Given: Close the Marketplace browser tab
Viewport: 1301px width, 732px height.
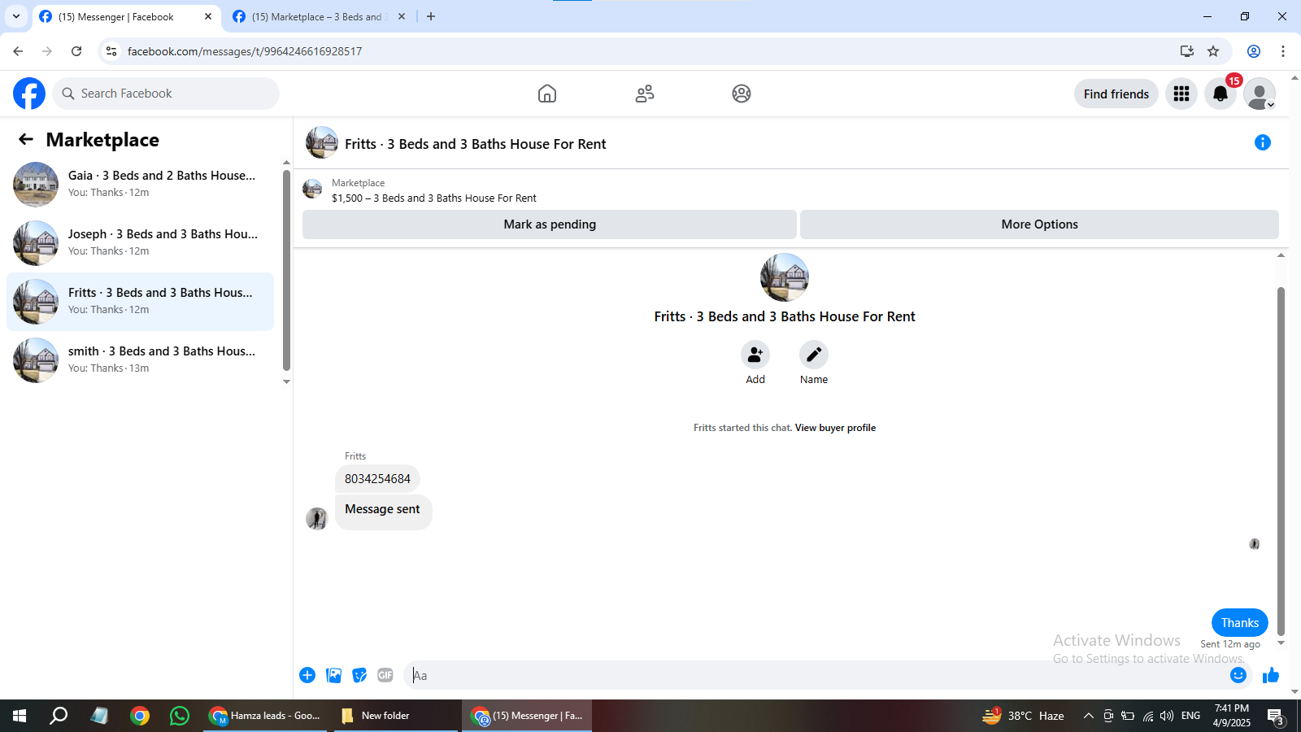Looking at the screenshot, I should [x=402, y=16].
